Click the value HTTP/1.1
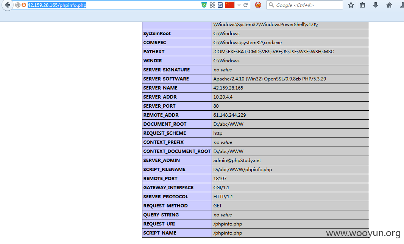 (223, 197)
